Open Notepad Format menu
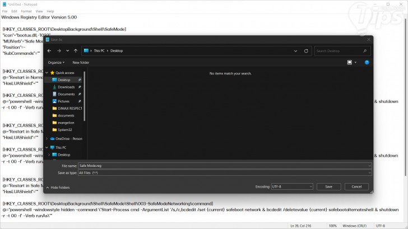The image size is (408, 229). 26,11
